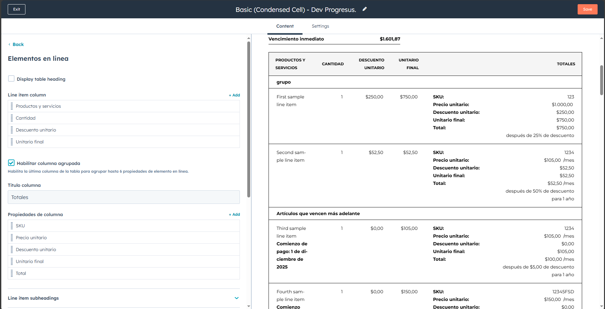Click Vencimiento inmediato amount $1.601,87
The width and height of the screenshot is (605, 309).
point(390,39)
